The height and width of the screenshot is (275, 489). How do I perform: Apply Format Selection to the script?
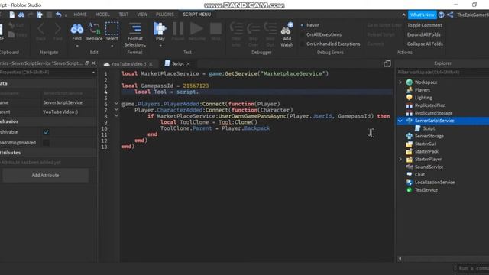coord(135,35)
